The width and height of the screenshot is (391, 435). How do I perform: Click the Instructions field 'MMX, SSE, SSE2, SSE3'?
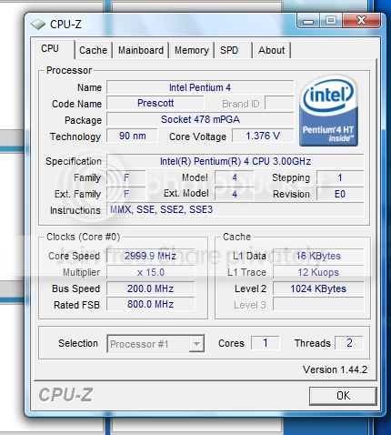[236, 209]
